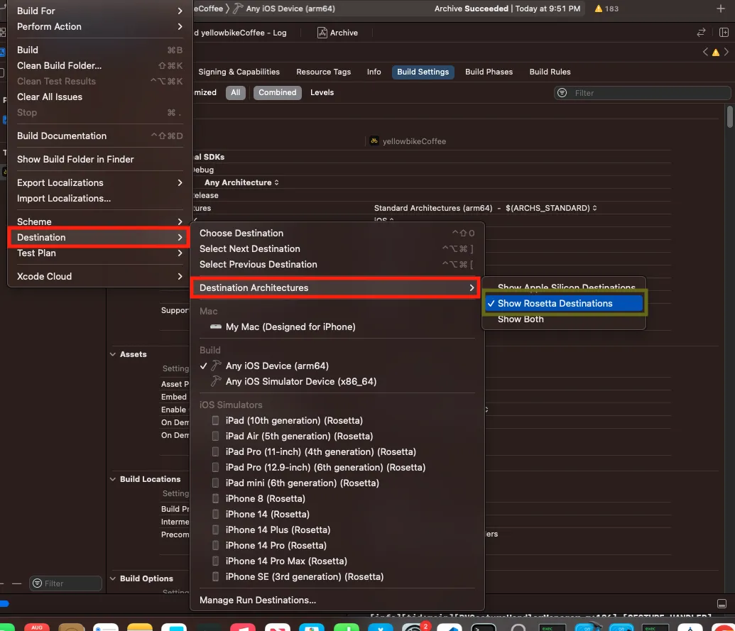Click the plus button in toolbar
Viewport: 735px width, 631px height.
(x=721, y=9)
